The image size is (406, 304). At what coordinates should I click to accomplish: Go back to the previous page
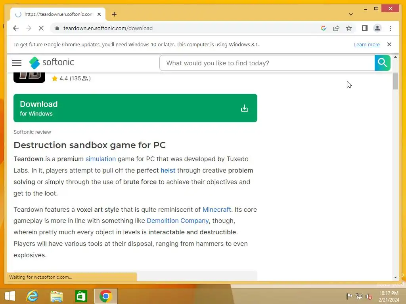16,28
